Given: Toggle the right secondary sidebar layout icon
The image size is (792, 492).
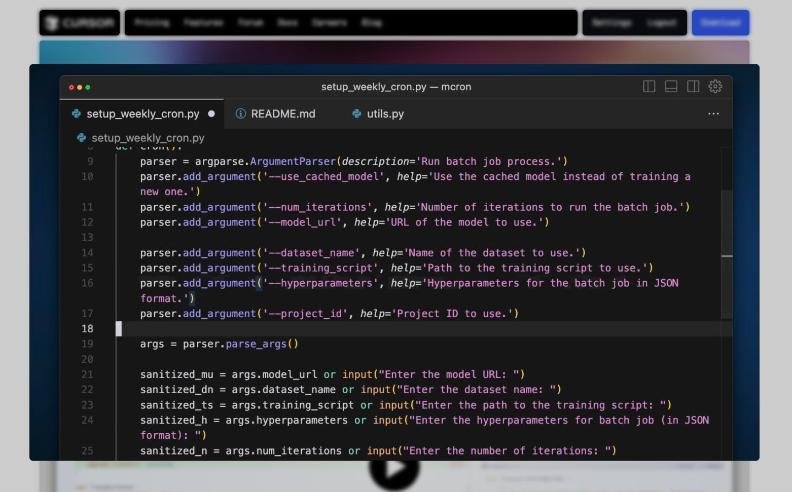Looking at the screenshot, I should click(693, 87).
